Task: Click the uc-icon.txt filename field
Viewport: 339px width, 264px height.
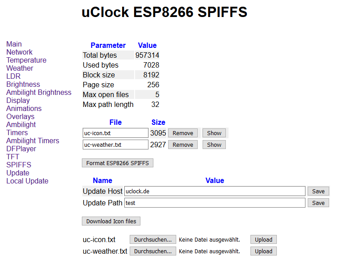Action: (x=115, y=133)
